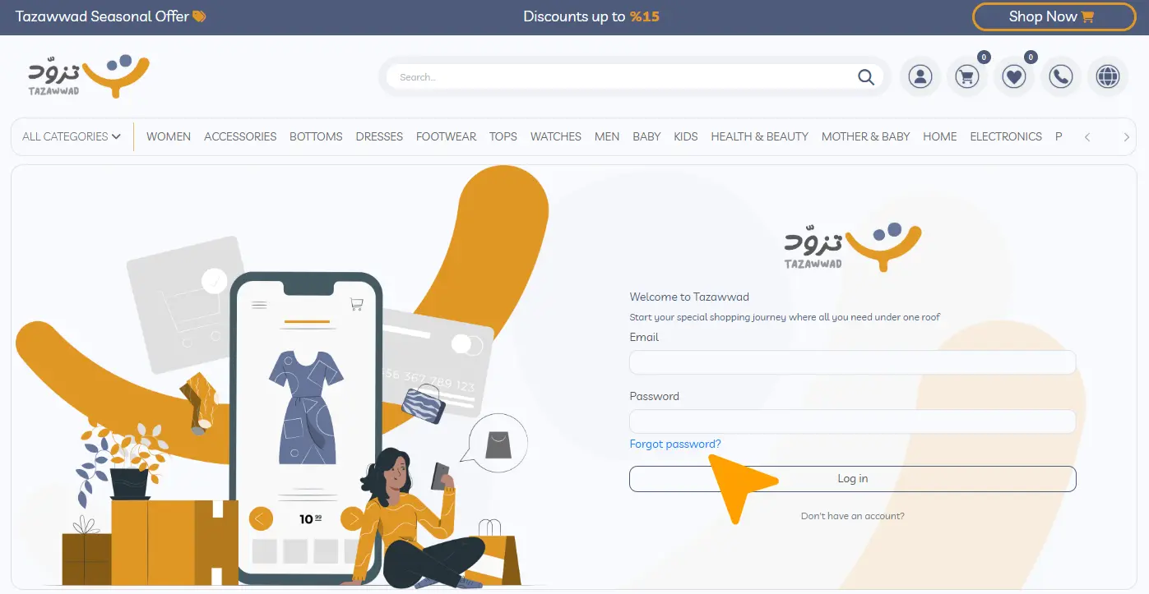Open the globe language icon

pos(1108,77)
